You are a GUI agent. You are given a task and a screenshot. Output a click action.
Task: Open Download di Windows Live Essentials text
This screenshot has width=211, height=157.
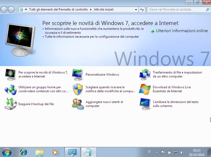pos(172,89)
